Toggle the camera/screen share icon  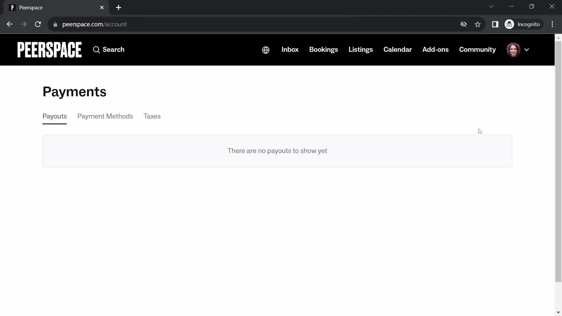pyautogui.click(x=464, y=24)
